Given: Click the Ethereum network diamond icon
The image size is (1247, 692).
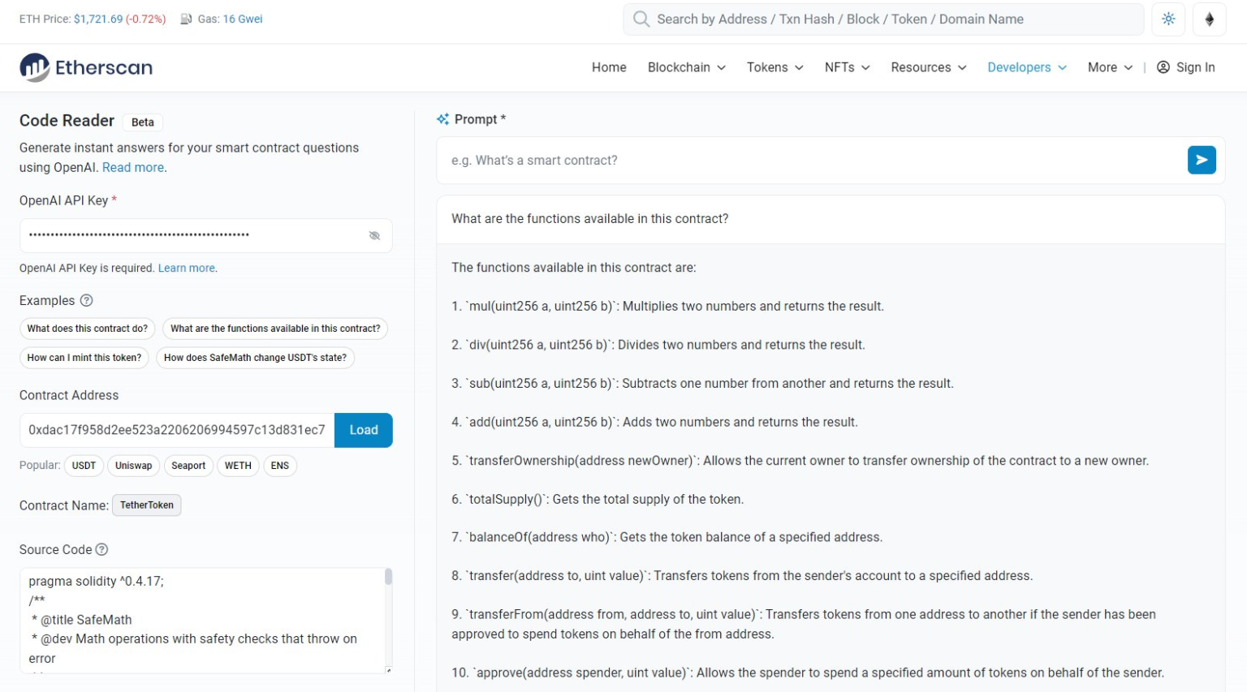Looking at the screenshot, I should point(1209,19).
